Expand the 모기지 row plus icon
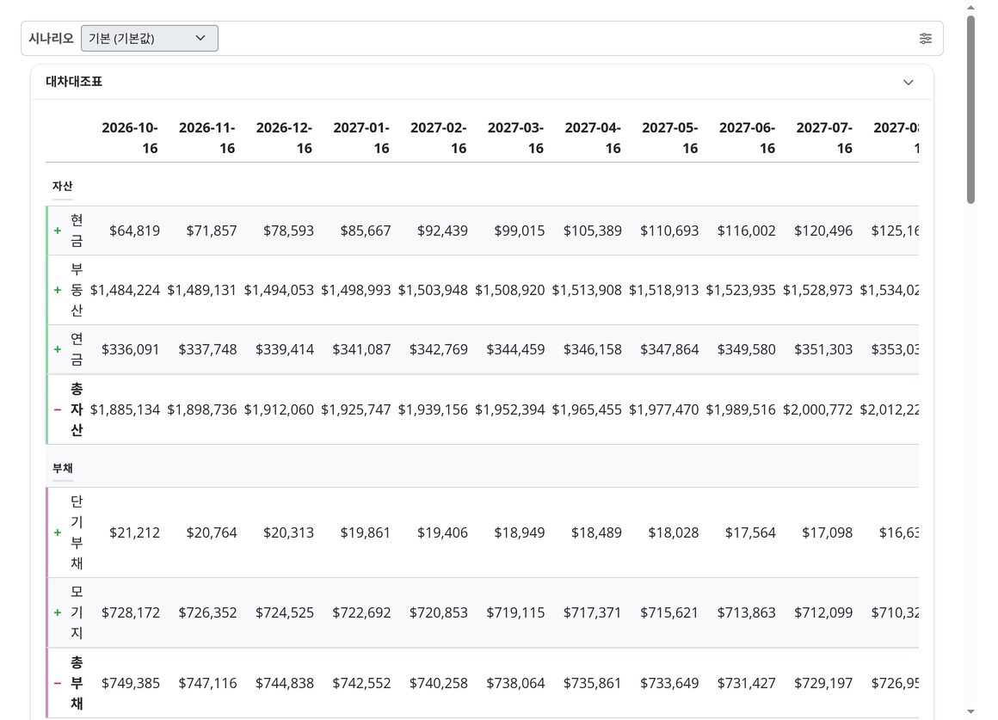Viewport: 998px width, 720px height. click(58, 612)
